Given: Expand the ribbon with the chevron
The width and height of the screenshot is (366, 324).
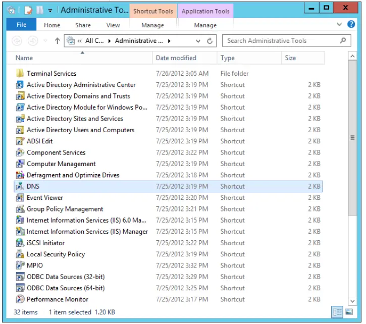Looking at the screenshot, I should tap(339, 24).
